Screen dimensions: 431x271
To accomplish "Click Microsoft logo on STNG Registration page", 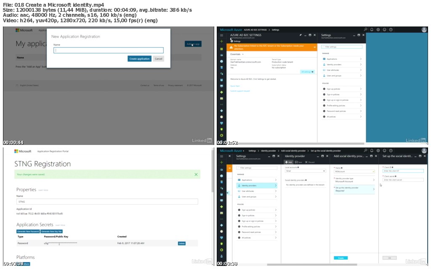I will 23,151.
